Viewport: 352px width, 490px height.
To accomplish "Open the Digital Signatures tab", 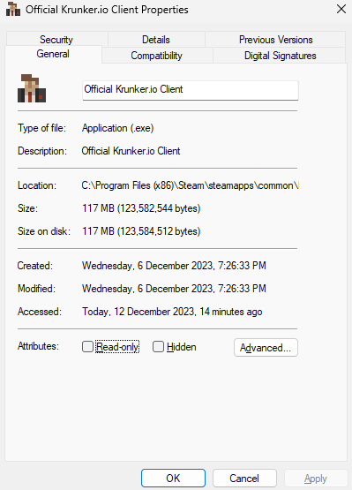I will (x=281, y=56).
